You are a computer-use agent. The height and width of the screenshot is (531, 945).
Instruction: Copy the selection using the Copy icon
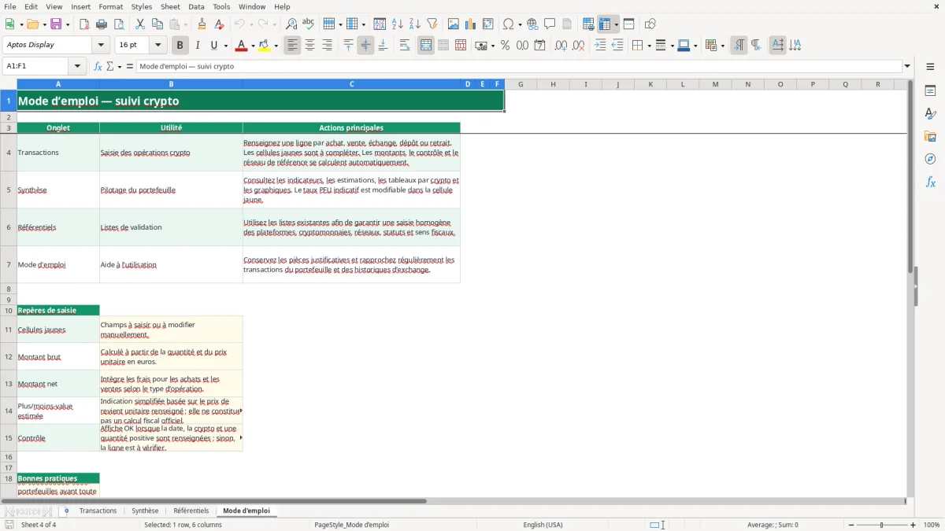point(157,24)
